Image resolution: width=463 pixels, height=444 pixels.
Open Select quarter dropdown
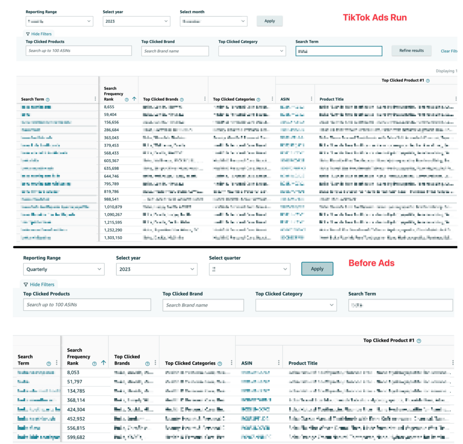pos(249,269)
